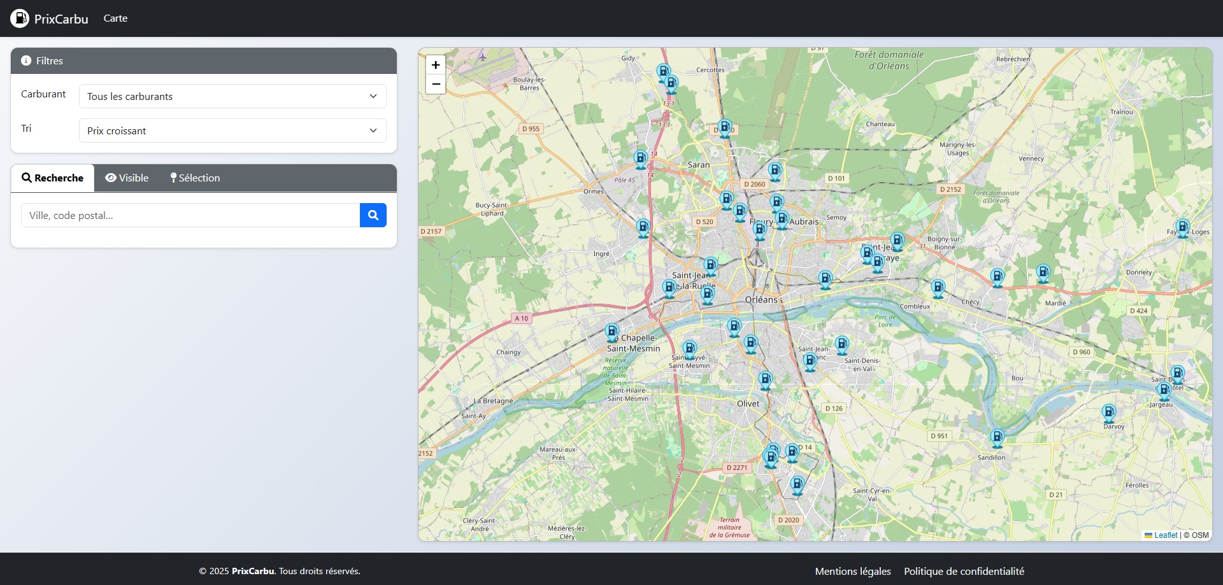The width and height of the screenshot is (1223, 585).
Task: Zoom out on the map
Action: coord(436,84)
